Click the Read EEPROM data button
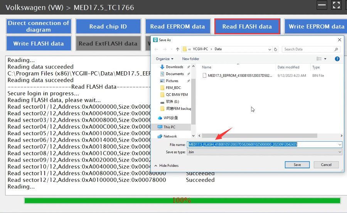 point(177,26)
